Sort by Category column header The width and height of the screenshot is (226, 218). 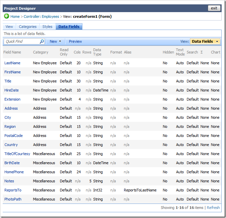tap(41, 52)
